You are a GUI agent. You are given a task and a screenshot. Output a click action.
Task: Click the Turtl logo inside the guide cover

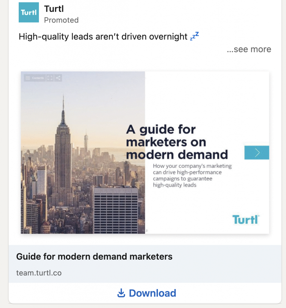(x=246, y=219)
